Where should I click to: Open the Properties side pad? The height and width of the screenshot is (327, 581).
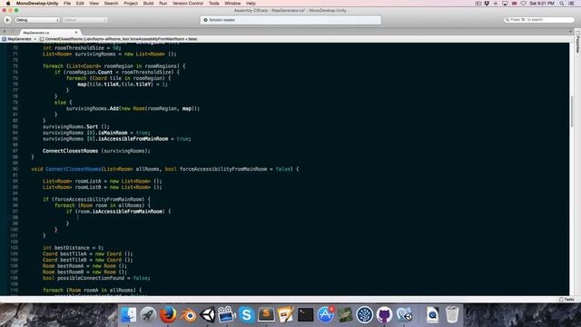click(577, 45)
